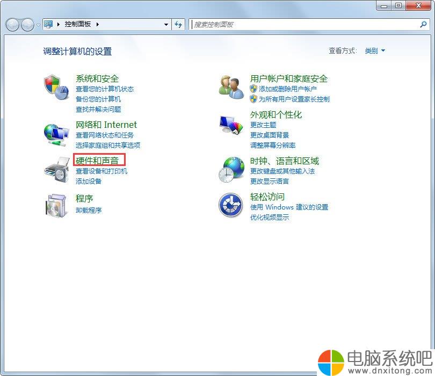Screen dimensions: 435x376
Task: Open the 系统和安全 category
Action: 97,78
